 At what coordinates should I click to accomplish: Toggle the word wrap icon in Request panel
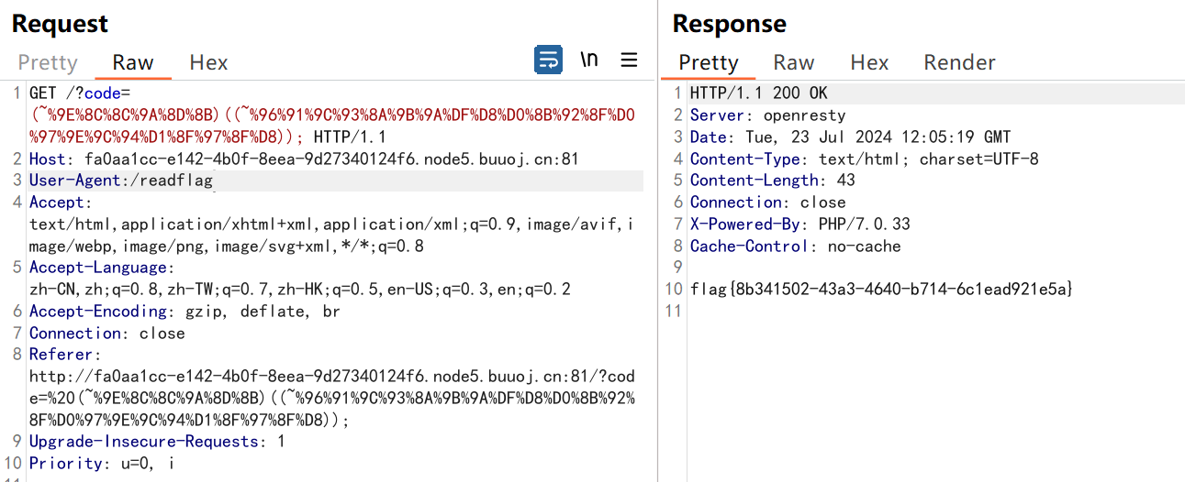(x=548, y=60)
